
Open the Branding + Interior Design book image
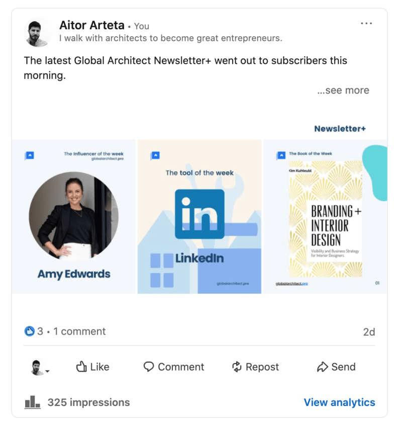pyautogui.click(x=326, y=217)
